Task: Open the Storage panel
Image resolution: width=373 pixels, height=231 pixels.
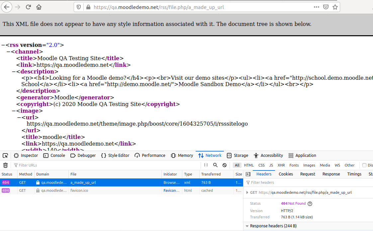Action: click(x=237, y=156)
